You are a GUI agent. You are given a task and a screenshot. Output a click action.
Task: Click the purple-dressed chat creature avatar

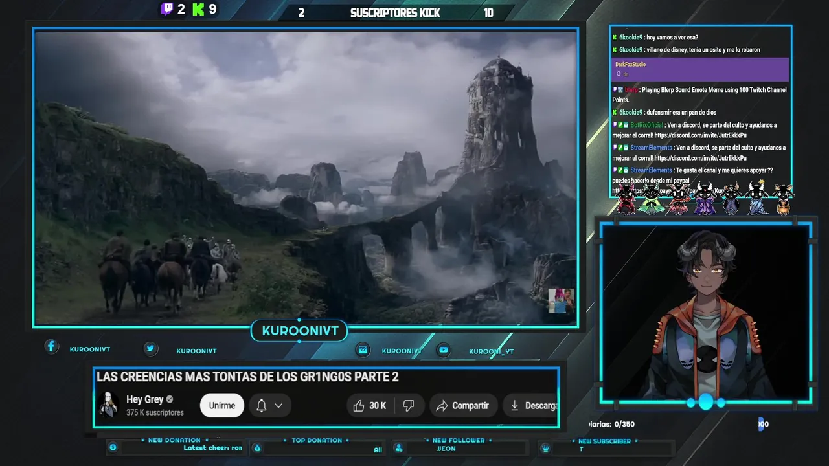pos(705,199)
